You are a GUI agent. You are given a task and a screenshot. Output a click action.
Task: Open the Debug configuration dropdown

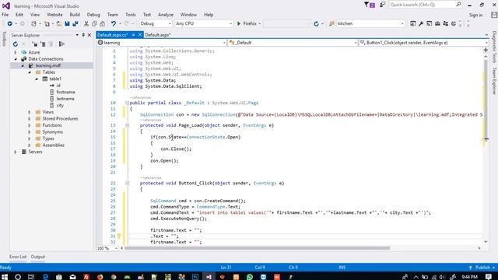[156, 23]
